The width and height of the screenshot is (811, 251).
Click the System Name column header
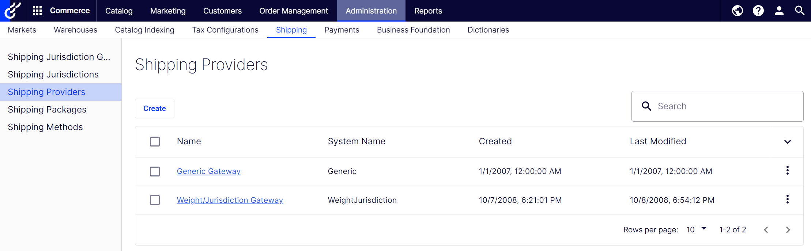coord(357,141)
